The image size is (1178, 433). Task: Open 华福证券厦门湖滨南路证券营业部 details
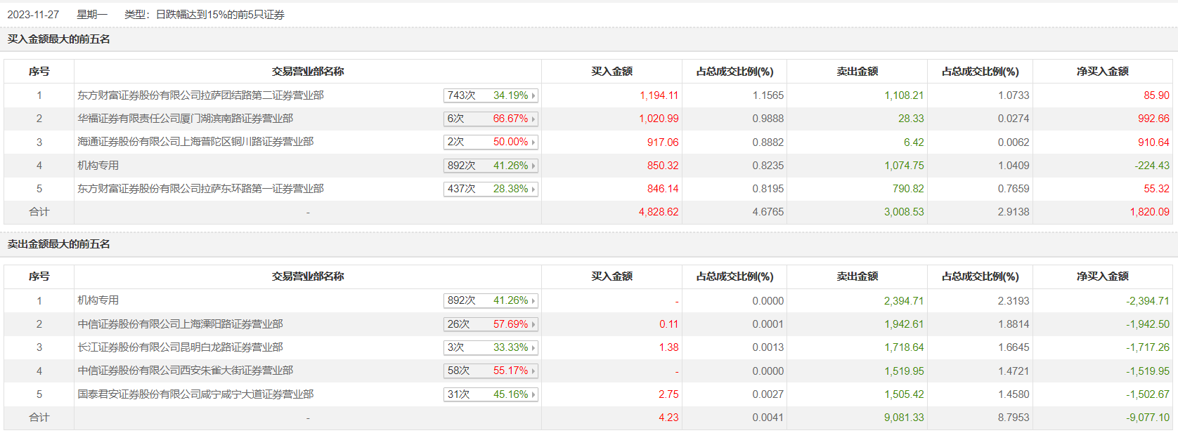pos(185,119)
